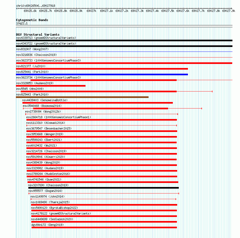This screenshot has height=238, width=240.
Task: Click the black bar under nsv3207690 Chaisson2019
Action: click(104, 188)
